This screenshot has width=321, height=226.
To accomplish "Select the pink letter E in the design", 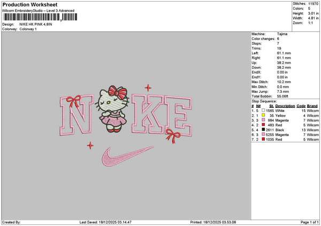I will point(179,117).
